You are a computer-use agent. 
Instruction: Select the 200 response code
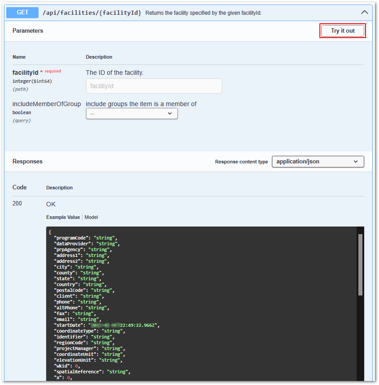17,203
